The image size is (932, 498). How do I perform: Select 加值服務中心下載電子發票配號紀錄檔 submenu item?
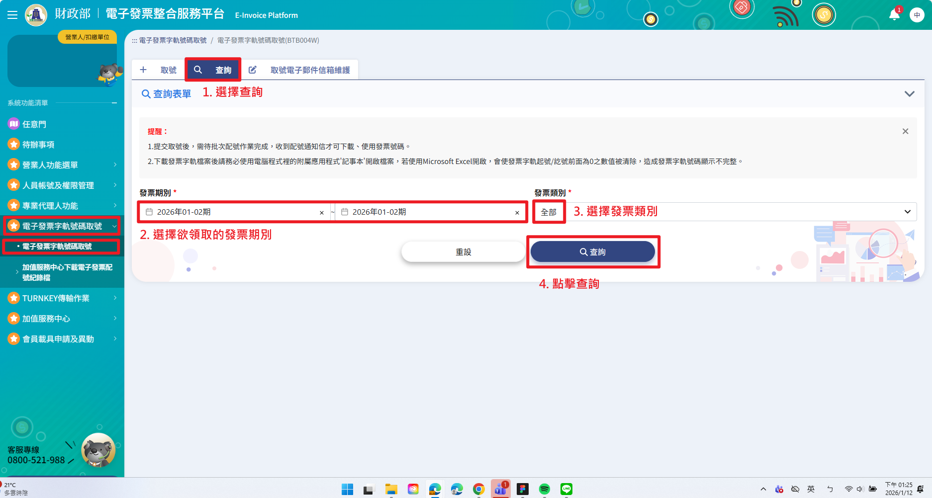[67, 272]
